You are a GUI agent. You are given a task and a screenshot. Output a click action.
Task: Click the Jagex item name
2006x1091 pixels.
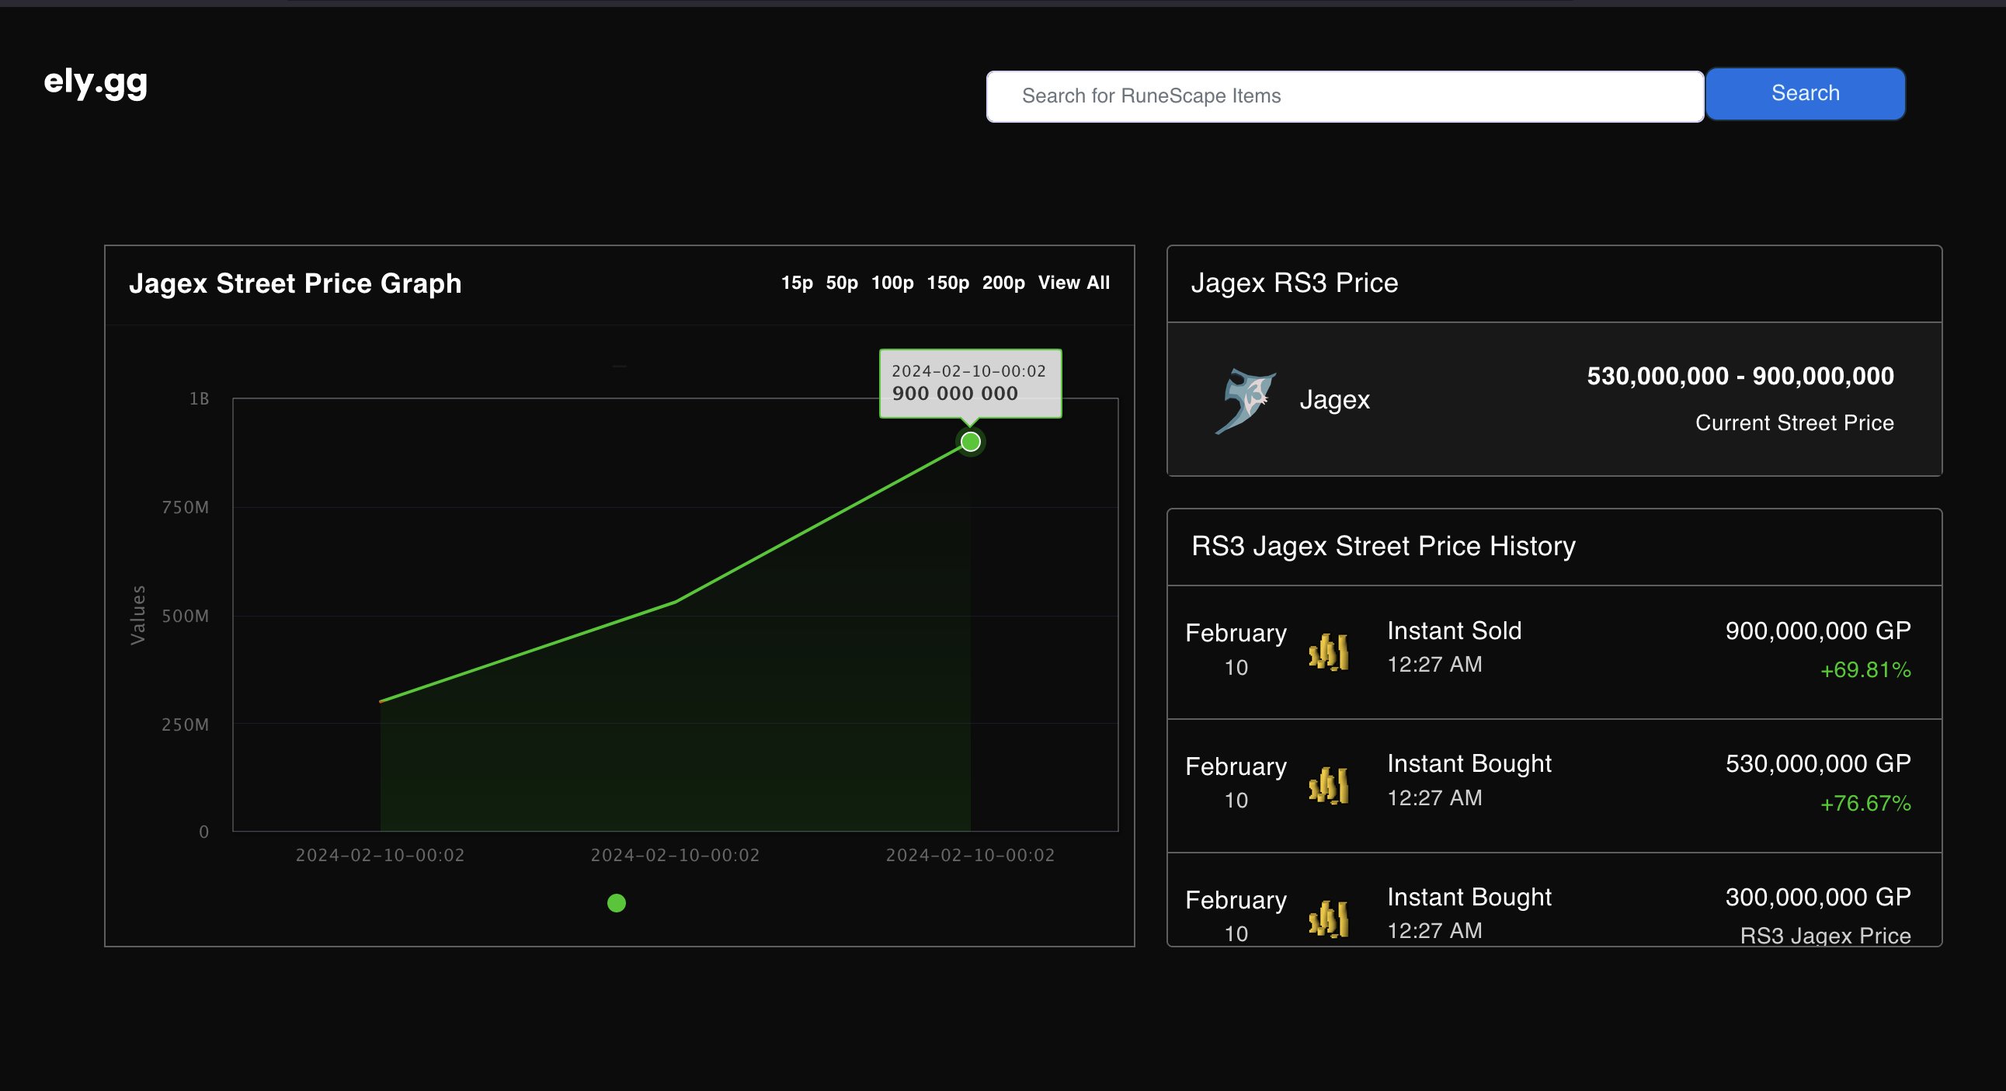click(1334, 399)
